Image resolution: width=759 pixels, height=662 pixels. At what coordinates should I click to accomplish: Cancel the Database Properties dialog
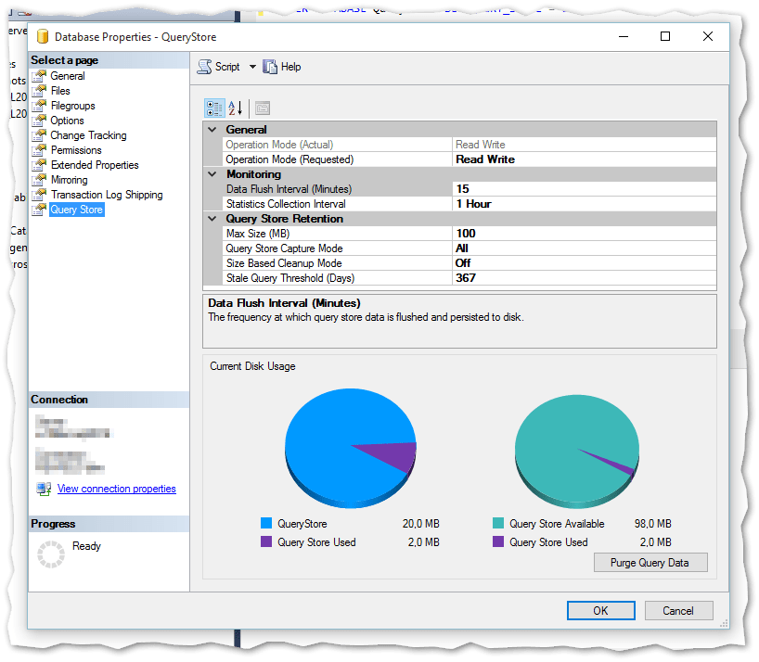678,611
